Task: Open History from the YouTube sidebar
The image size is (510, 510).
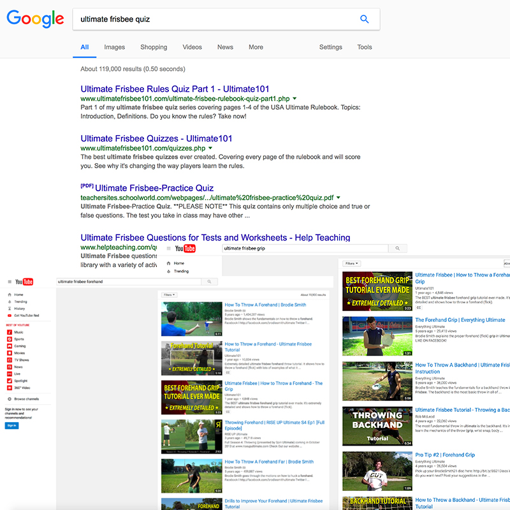Action: 9,309
